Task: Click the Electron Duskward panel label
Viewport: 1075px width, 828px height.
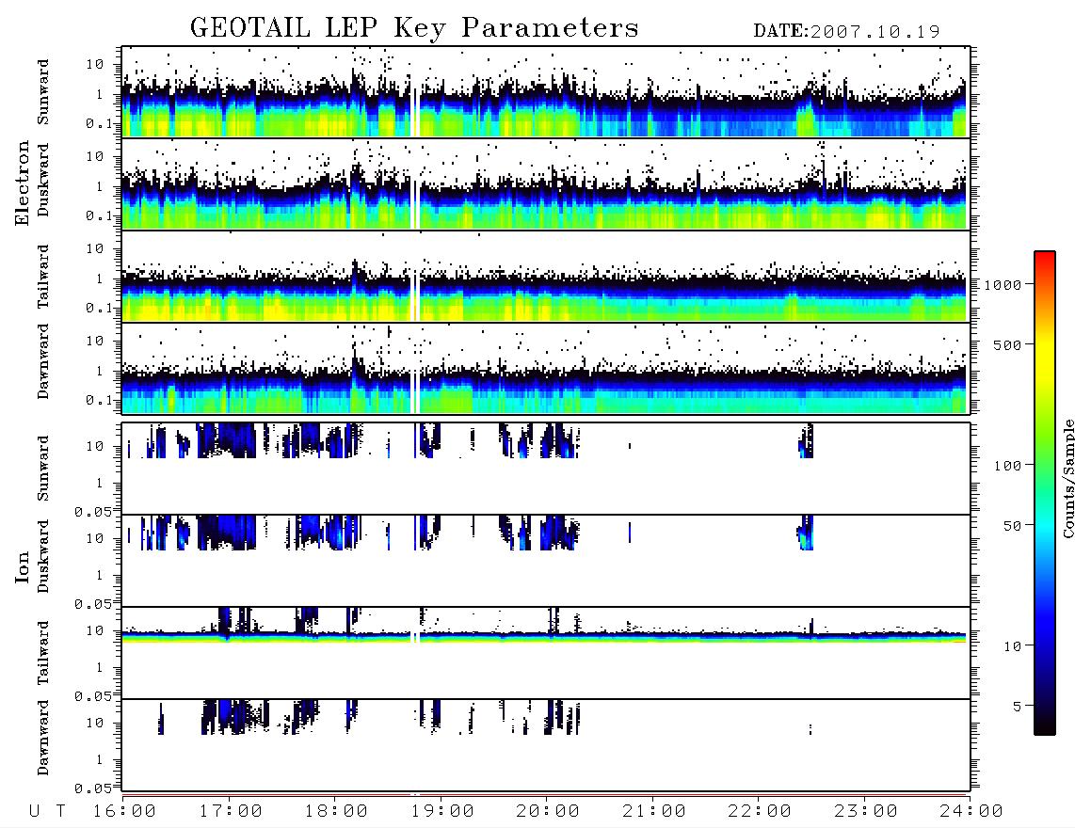Action: [43, 180]
